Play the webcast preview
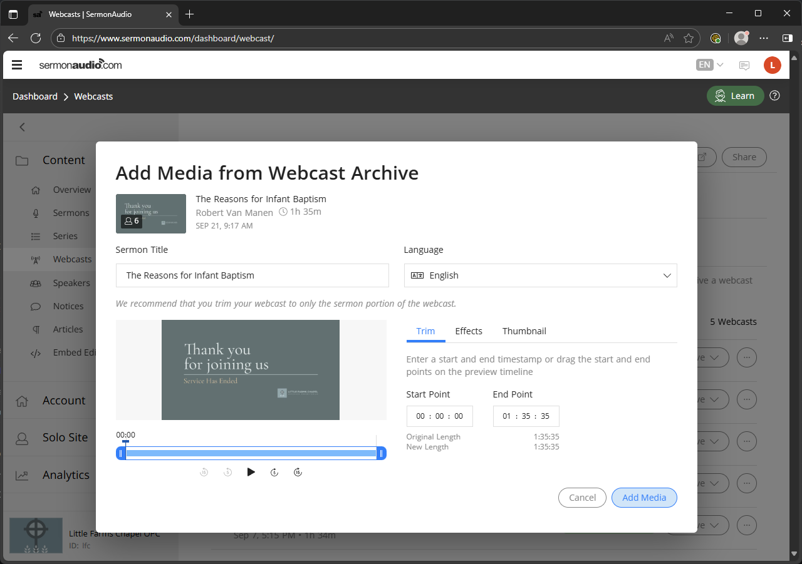The width and height of the screenshot is (802, 564). coord(251,472)
